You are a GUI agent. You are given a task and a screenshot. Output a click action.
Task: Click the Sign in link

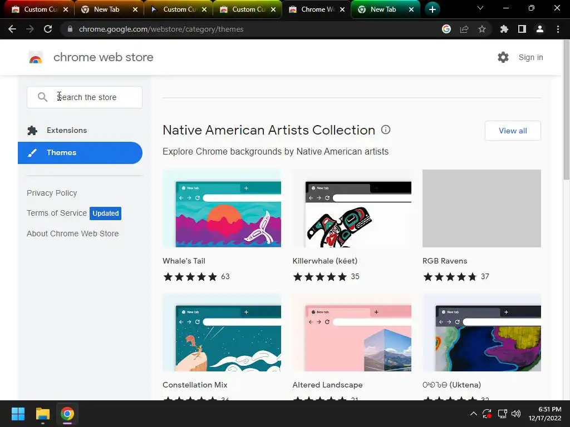pyautogui.click(x=530, y=57)
